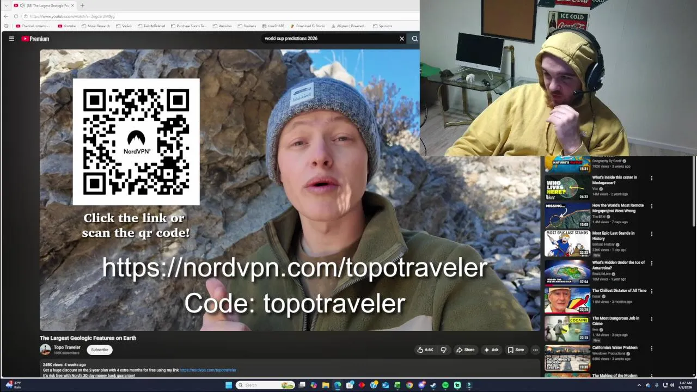Image resolution: width=697 pixels, height=392 pixels.
Task: Open 'California's Water Problem' video
Action: pos(615,347)
